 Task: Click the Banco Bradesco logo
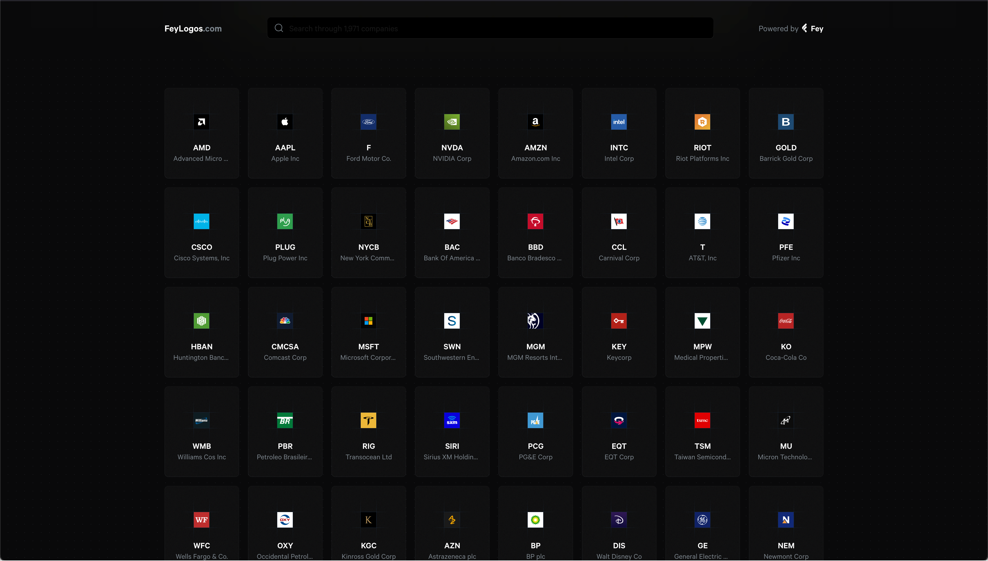click(x=536, y=221)
